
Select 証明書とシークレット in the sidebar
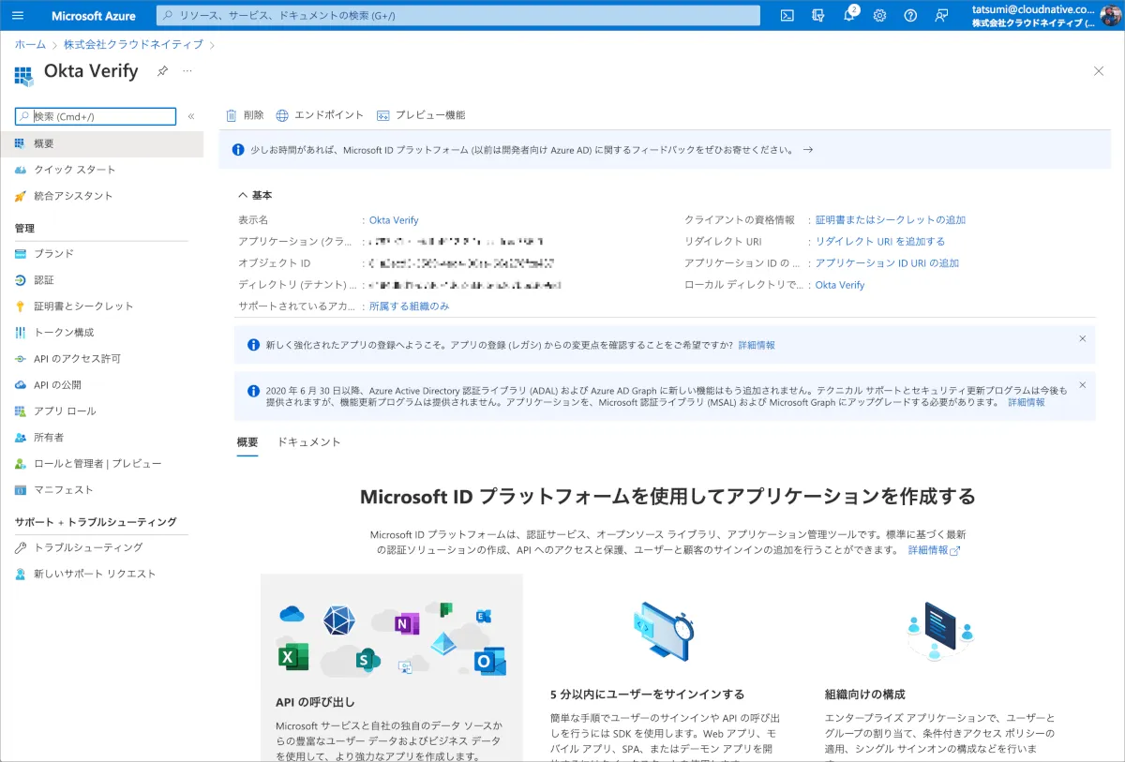(83, 306)
